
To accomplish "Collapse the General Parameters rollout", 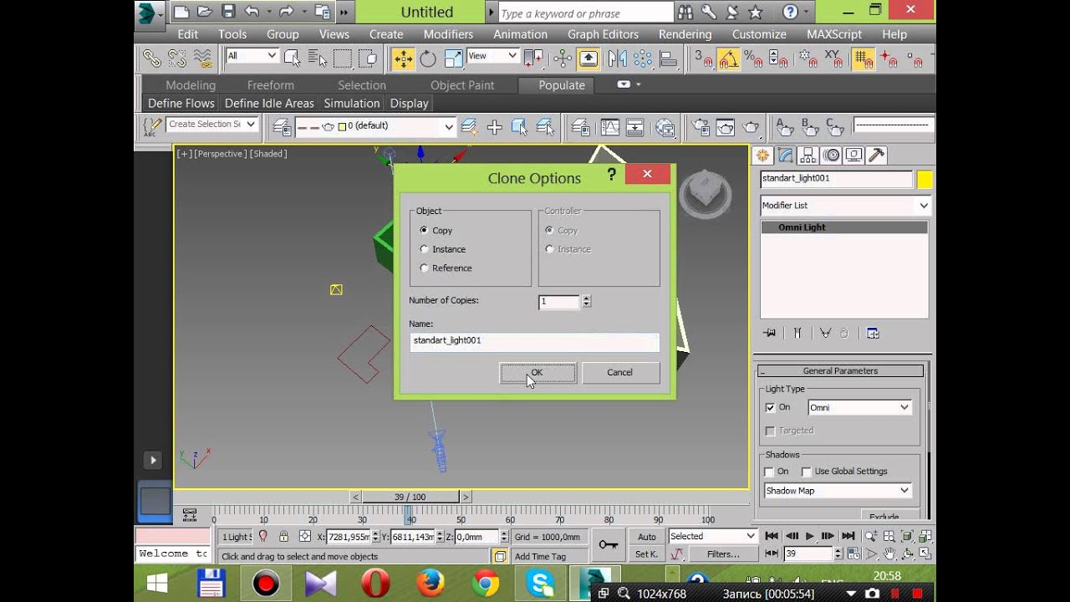I will pyautogui.click(x=840, y=371).
